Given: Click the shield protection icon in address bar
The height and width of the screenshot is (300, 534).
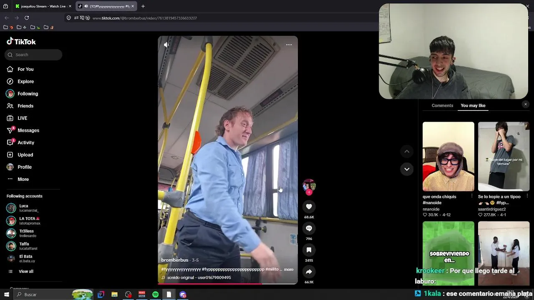Looking at the screenshot, I should 69,18.
